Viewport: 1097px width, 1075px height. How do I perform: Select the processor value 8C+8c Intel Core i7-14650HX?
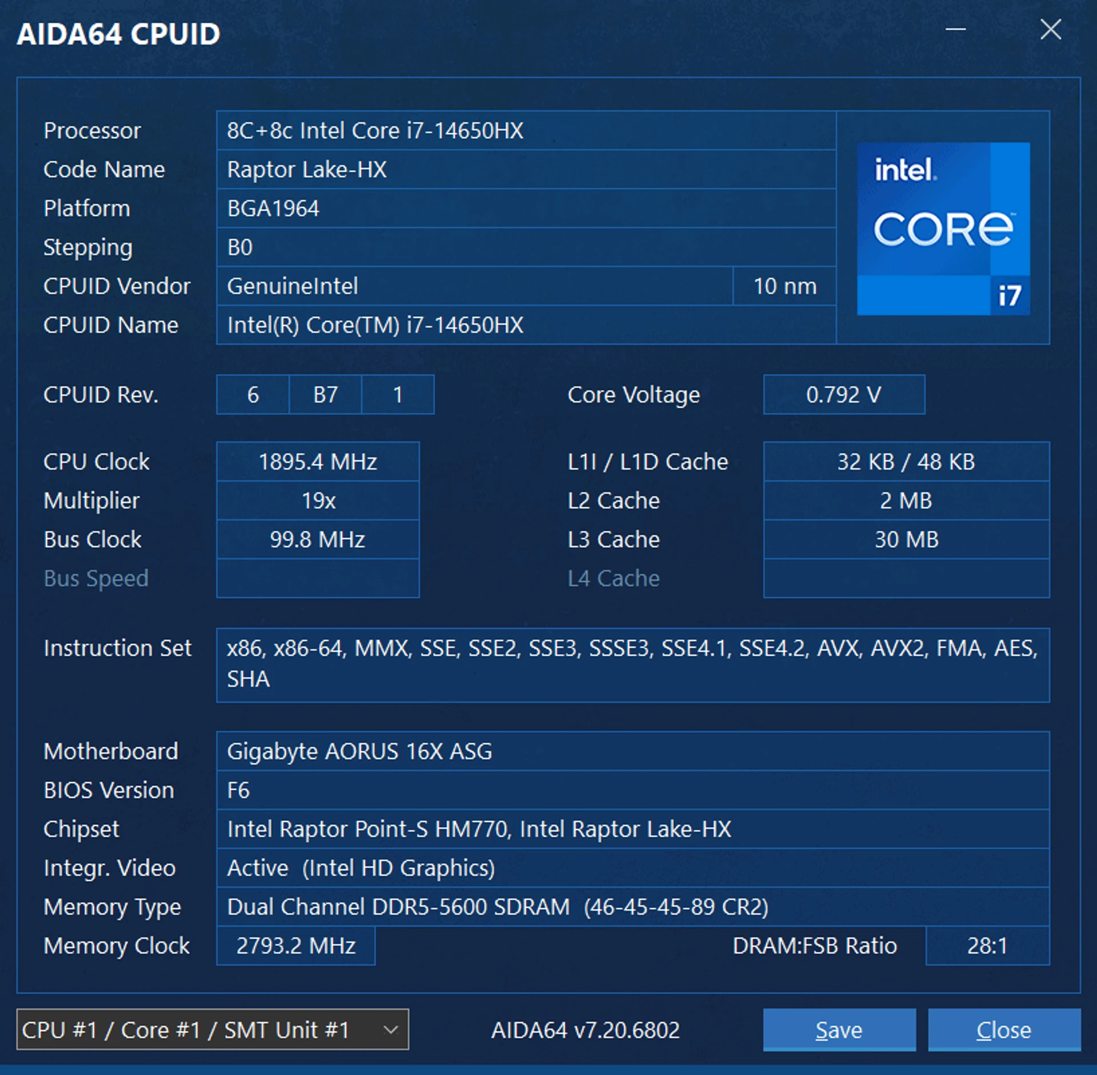[526, 130]
